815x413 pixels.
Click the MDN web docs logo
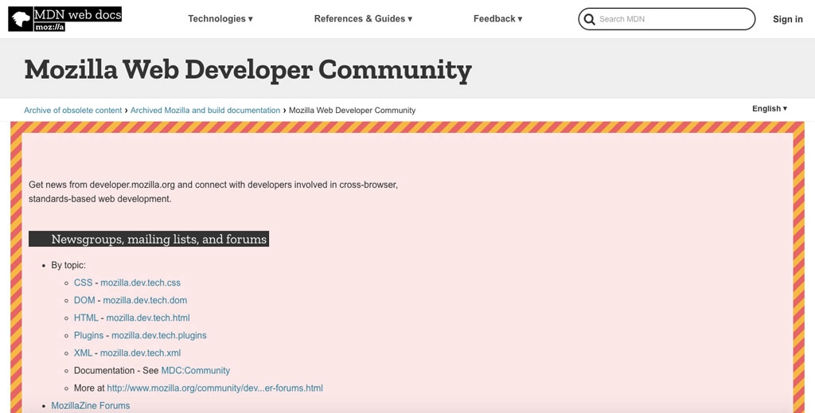click(65, 19)
